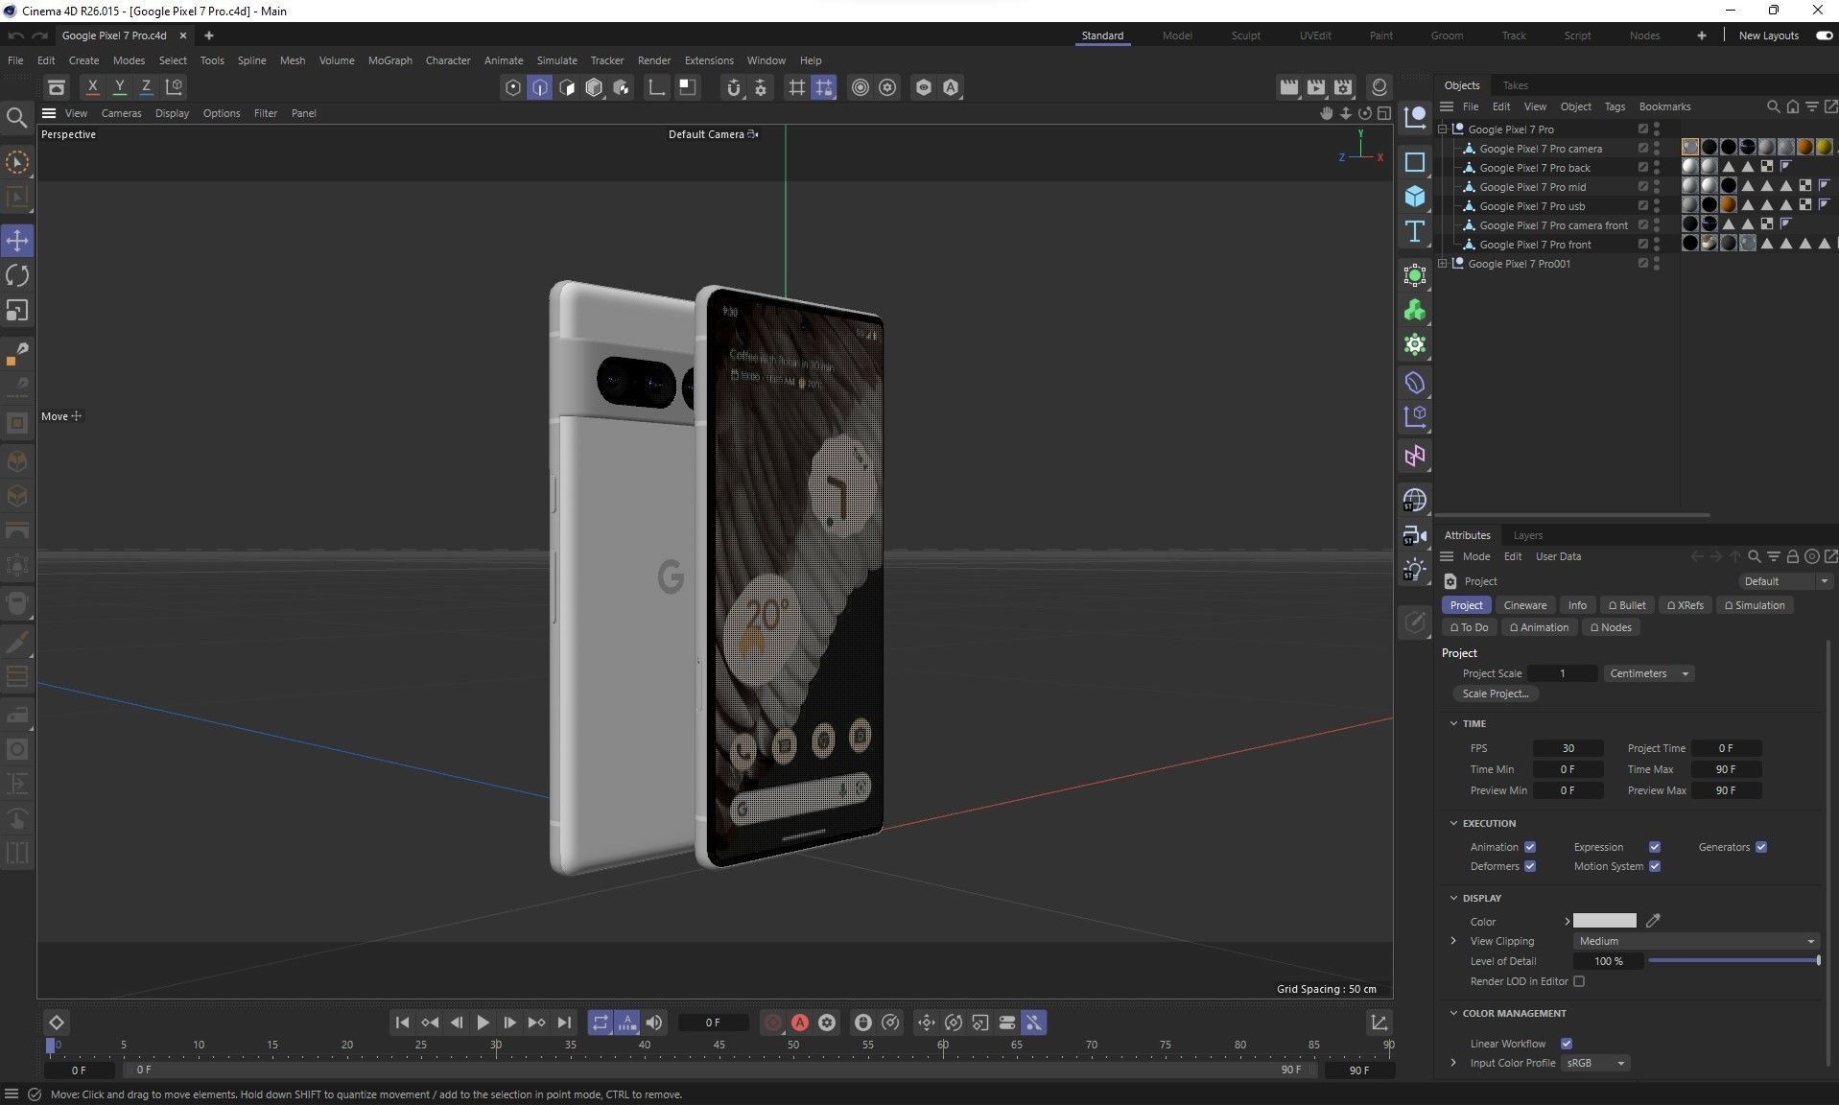Select the Rotate tool

coord(17,275)
